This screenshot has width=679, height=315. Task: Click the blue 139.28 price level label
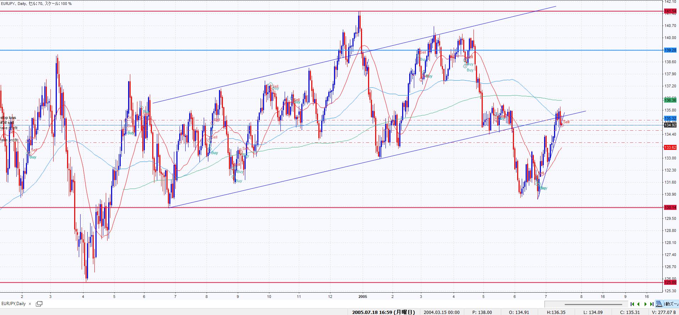point(670,50)
